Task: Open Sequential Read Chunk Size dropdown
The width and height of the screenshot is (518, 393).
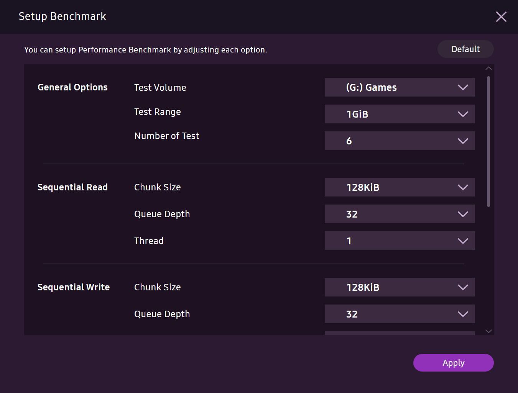Action: [x=400, y=187]
